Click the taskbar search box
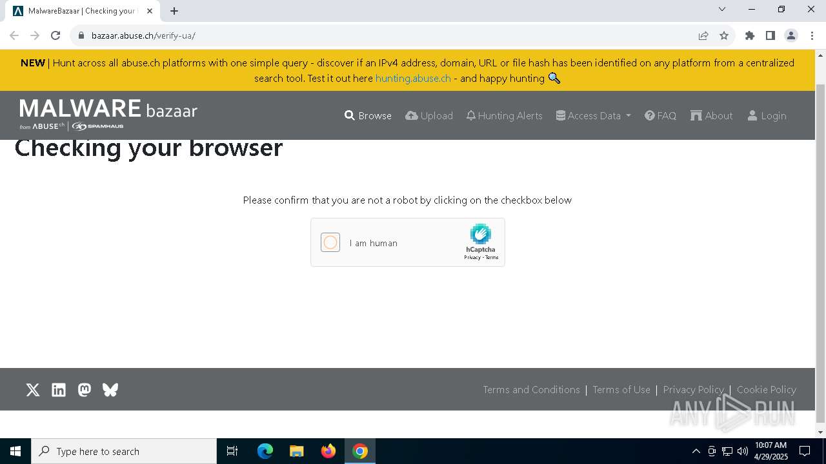 click(x=124, y=451)
